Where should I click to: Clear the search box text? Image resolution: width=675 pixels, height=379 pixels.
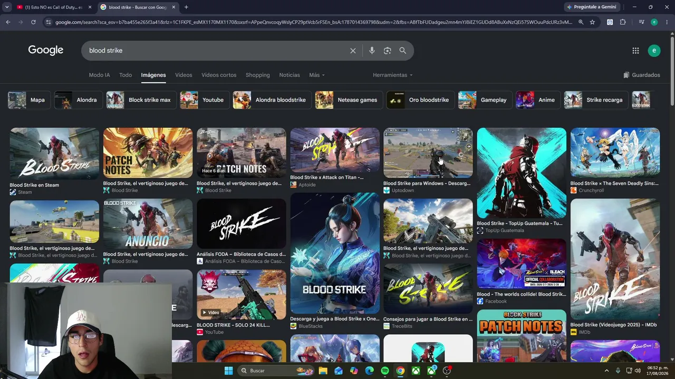[x=353, y=51]
